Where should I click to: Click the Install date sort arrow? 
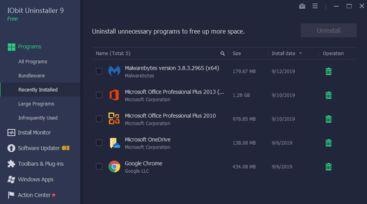[x=300, y=53]
